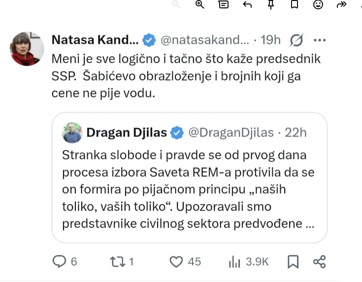
Task: Click the grayed-out zoom out magnifier
Action: [176, 4]
